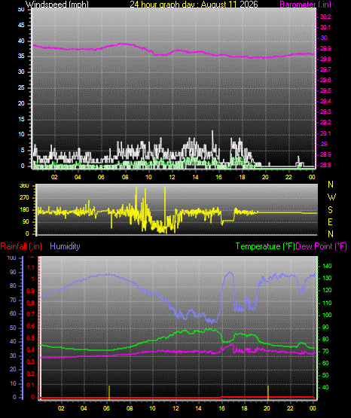Click the Dew Point (°F) legend label

[x=321, y=246]
